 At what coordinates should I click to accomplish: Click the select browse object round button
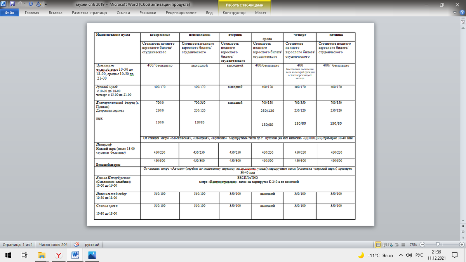click(463, 232)
